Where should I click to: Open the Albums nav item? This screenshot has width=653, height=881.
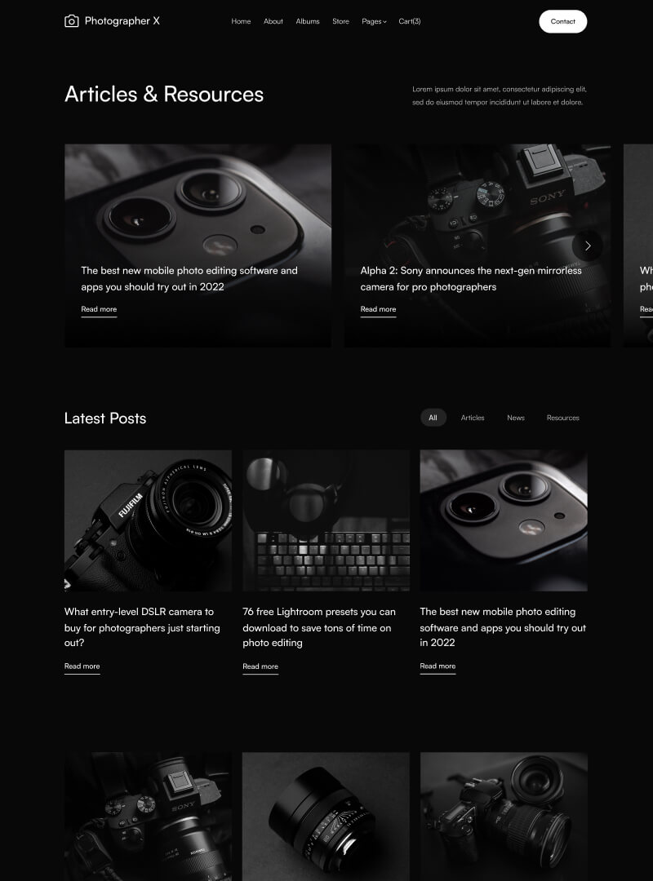click(x=308, y=21)
